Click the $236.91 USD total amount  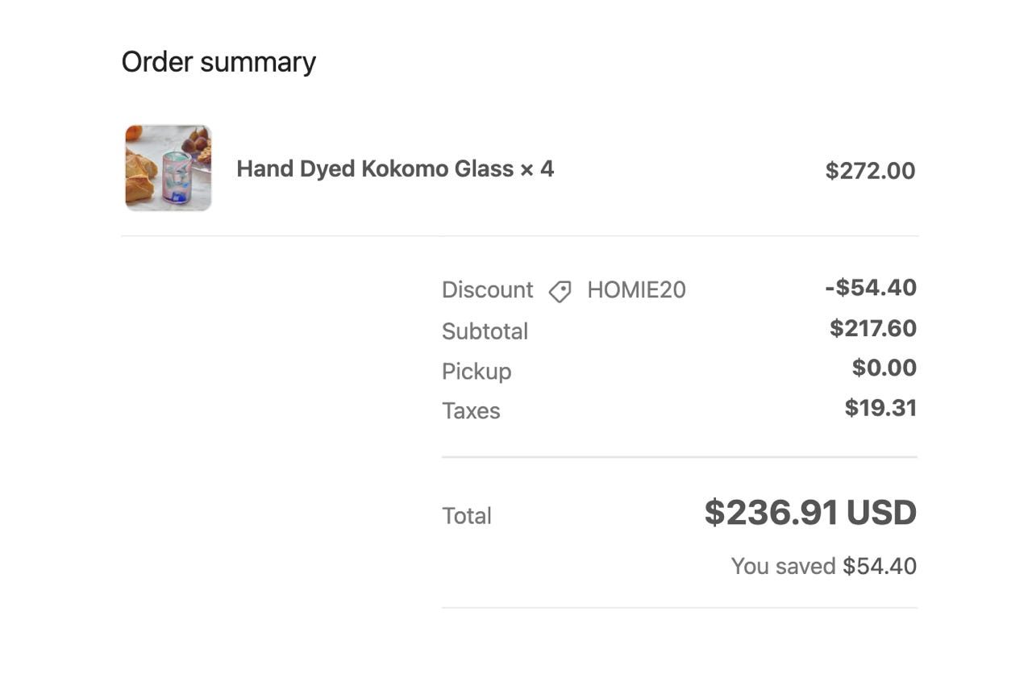click(x=810, y=513)
